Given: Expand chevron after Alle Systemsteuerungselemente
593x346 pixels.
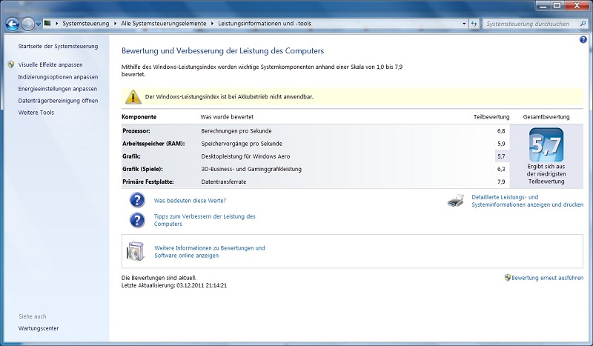Looking at the screenshot, I should (x=213, y=24).
